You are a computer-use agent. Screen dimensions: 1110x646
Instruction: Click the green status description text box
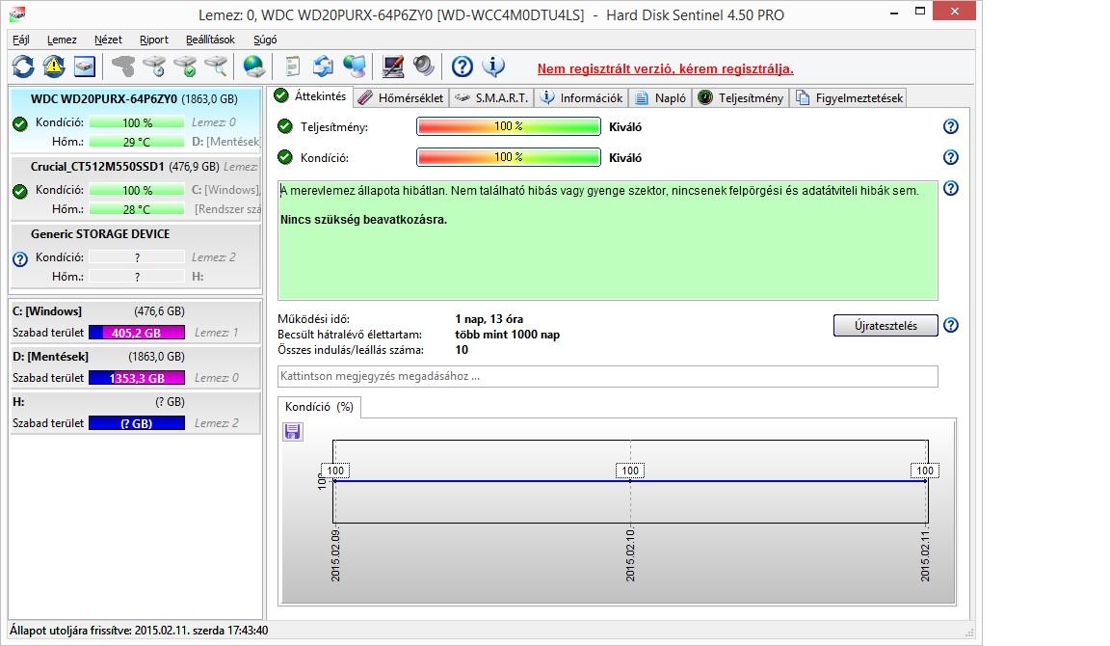[607, 240]
